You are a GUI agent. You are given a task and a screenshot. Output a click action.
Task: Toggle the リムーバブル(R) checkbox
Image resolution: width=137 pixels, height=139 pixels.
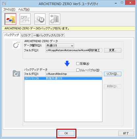[78, 70]
